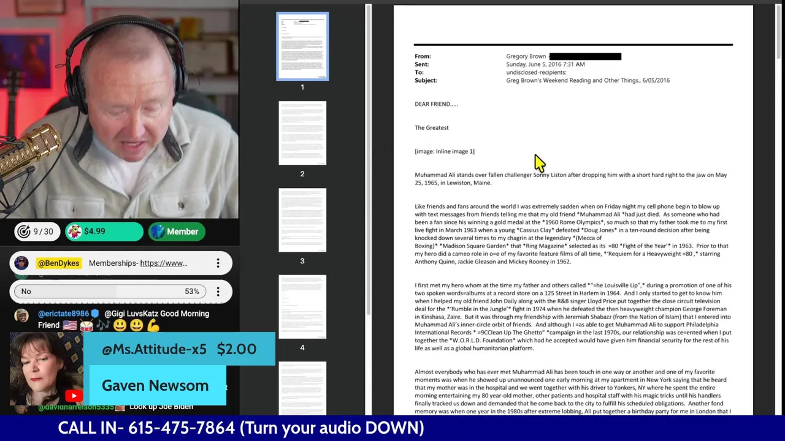Open the three-dot menu on BenDykes pinned message
This screenshot has width=785, height=441.
tap(218, 263)
